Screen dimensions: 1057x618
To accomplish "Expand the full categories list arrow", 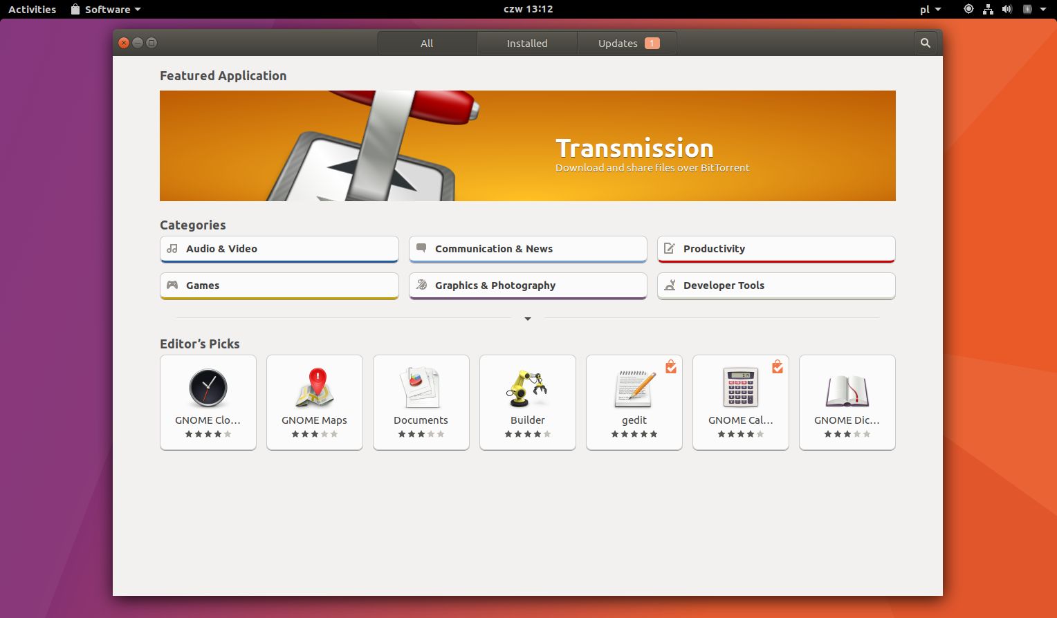I will point(528,319).
